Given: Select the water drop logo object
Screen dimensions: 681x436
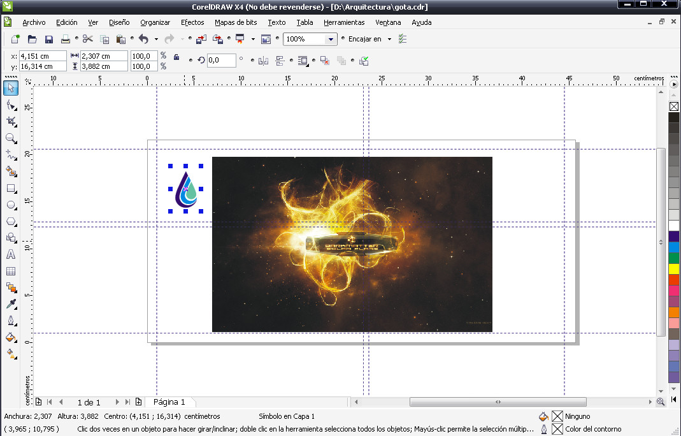Looking at the screenshot, I should pyautogui.click(x=186, y=189).
